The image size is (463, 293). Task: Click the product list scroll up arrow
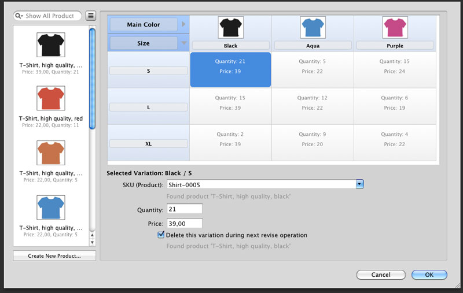pyautogui.click(x=92, y=235)
